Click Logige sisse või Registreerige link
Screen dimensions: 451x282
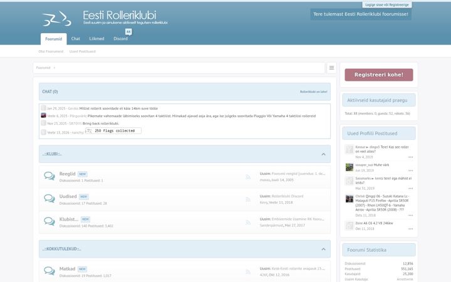point(387,5)
